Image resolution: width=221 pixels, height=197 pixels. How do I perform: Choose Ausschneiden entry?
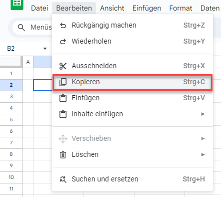[x=132, y=66]
